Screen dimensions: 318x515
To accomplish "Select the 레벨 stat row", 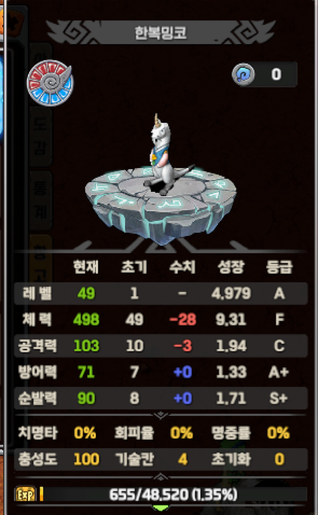I will (x=161, y=294).
